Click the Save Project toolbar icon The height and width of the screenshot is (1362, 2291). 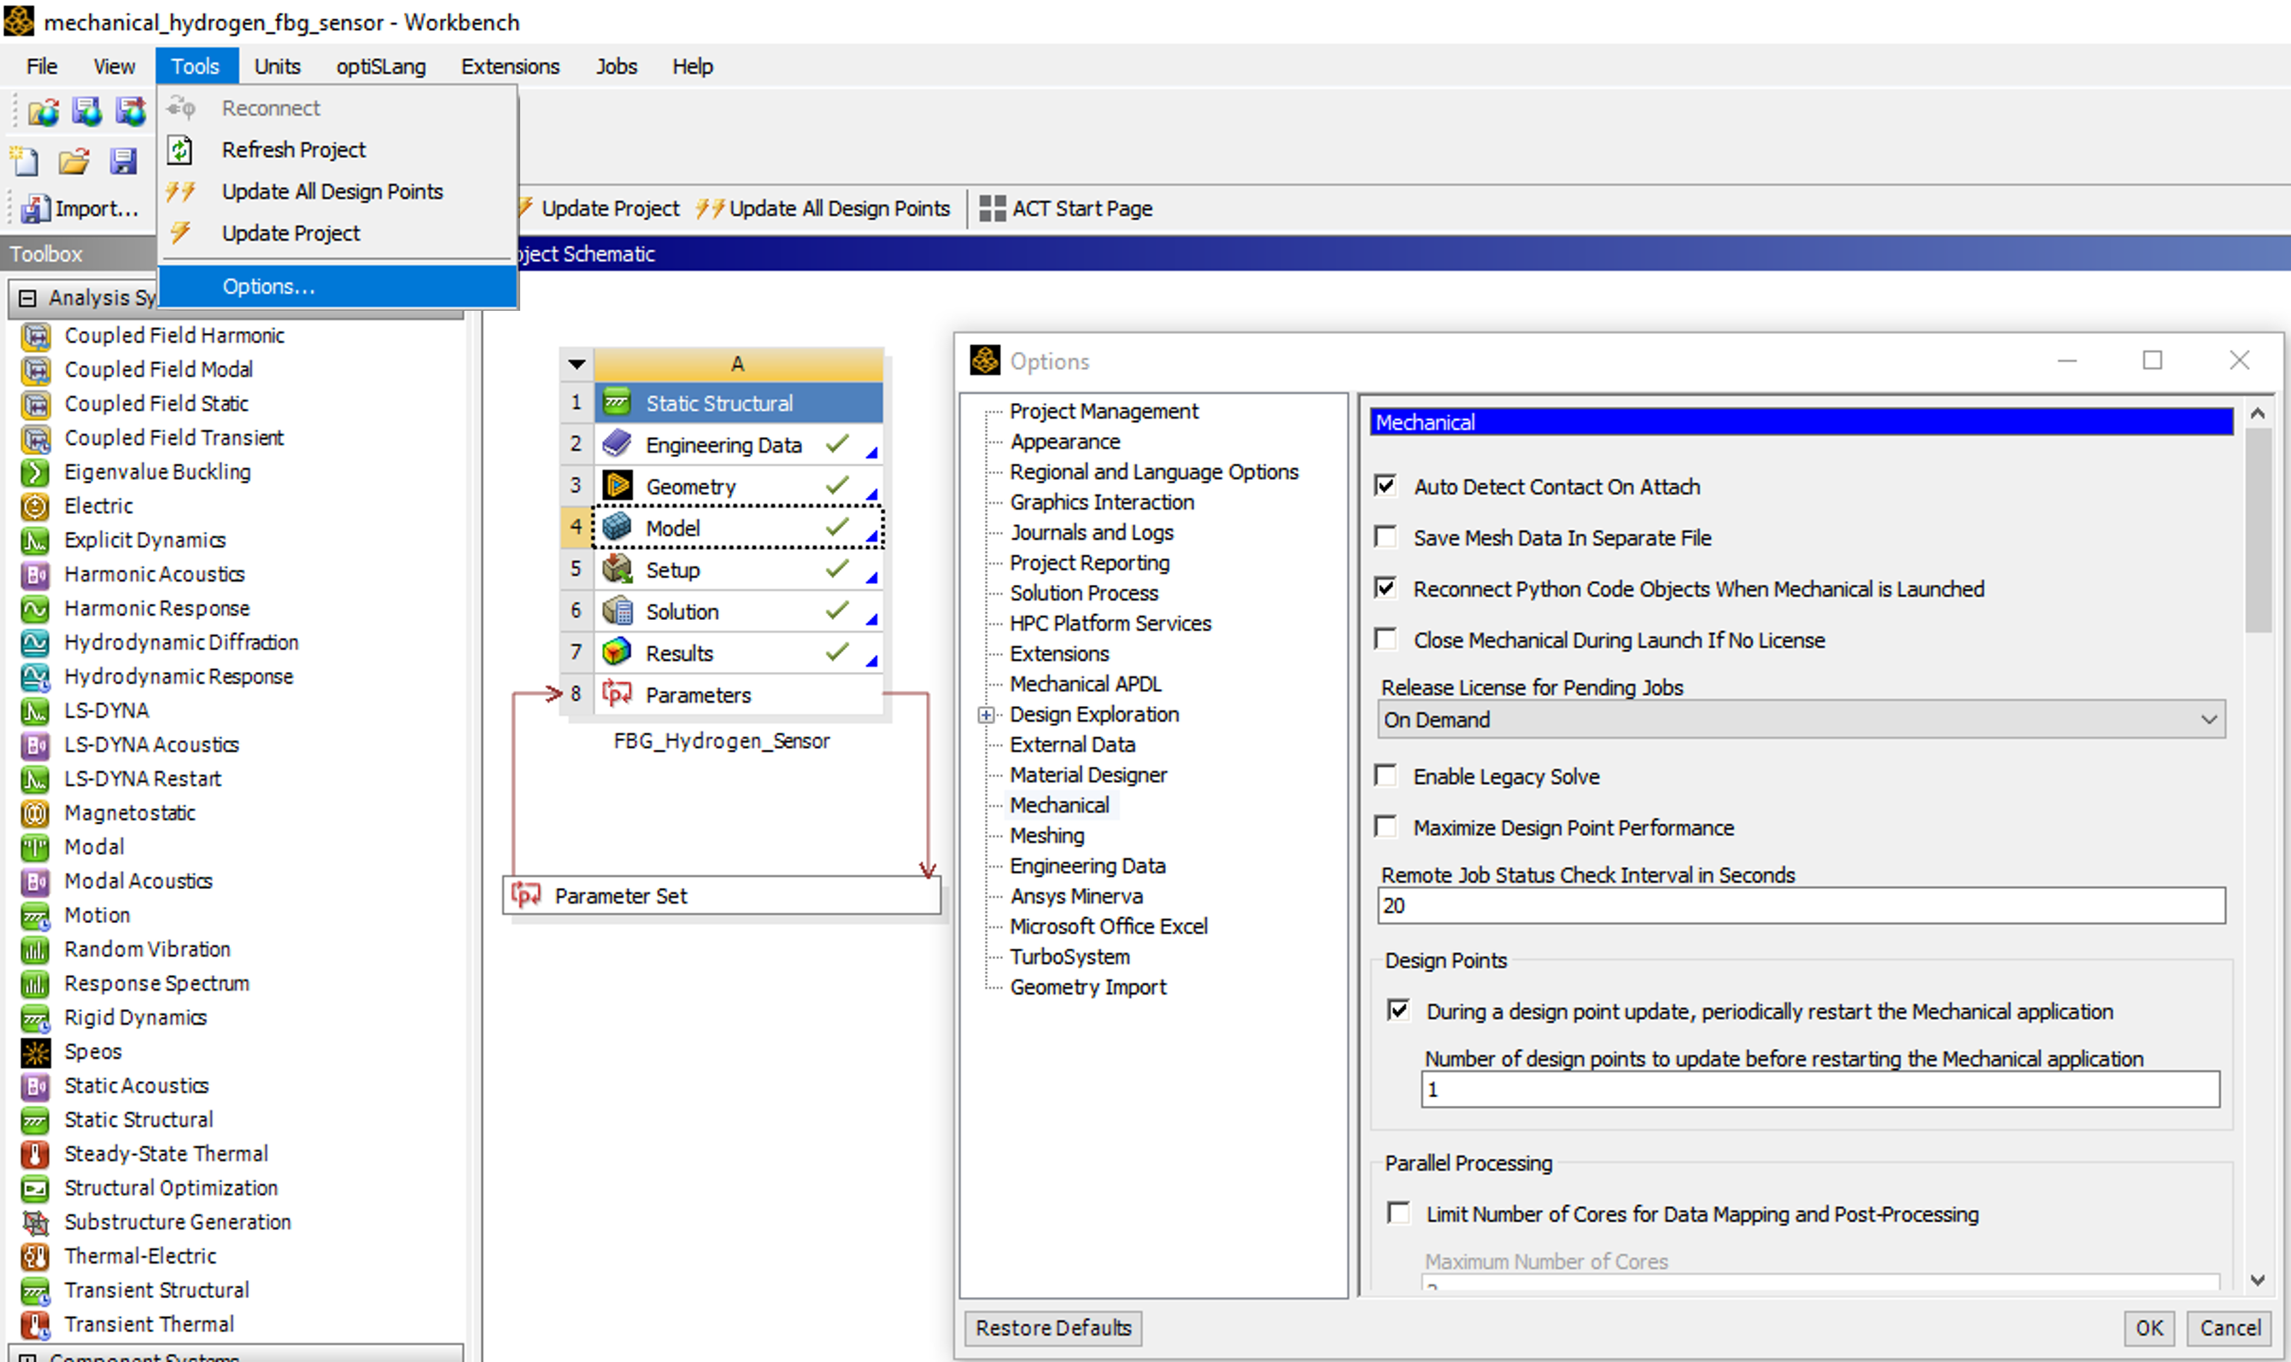point(123,161)
